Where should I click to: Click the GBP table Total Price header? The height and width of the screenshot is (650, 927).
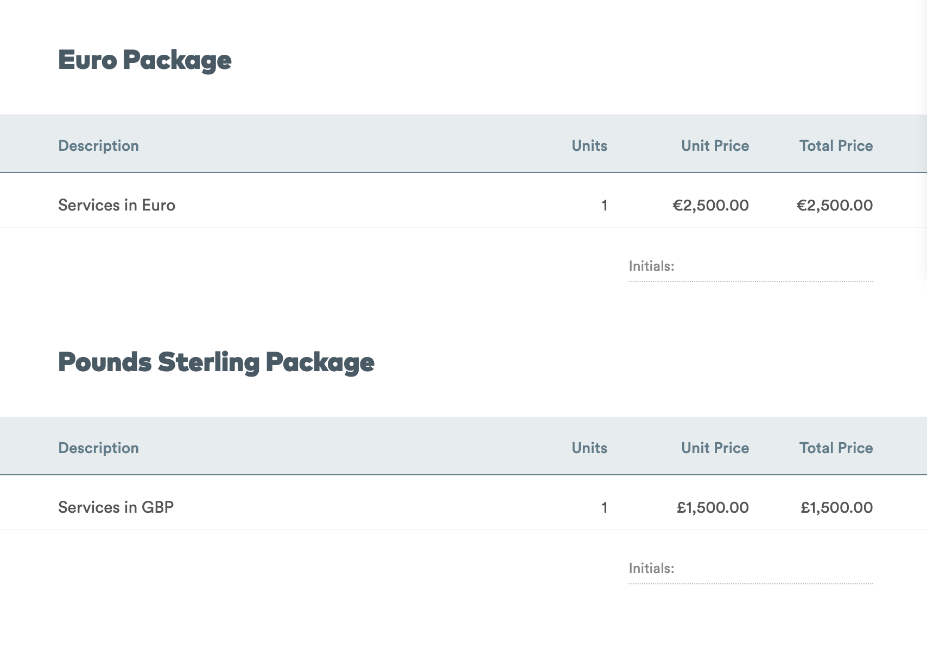[836, 448]
